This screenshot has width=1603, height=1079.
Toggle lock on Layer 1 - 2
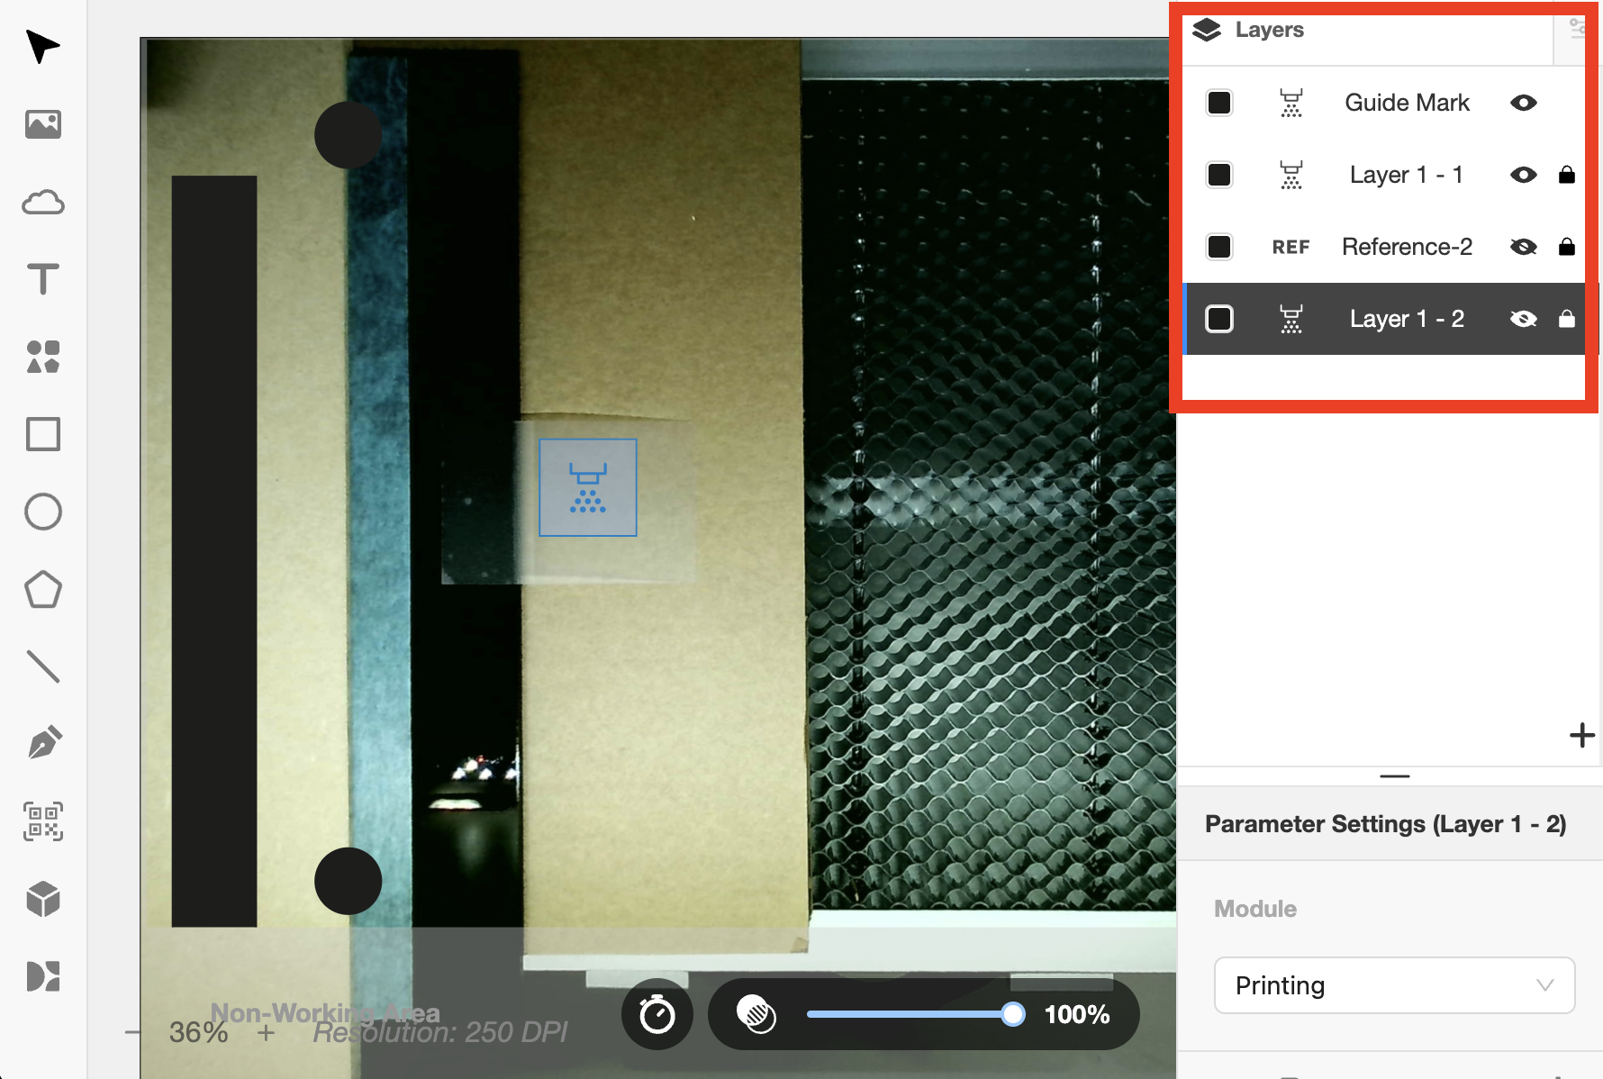[1567, 319]
